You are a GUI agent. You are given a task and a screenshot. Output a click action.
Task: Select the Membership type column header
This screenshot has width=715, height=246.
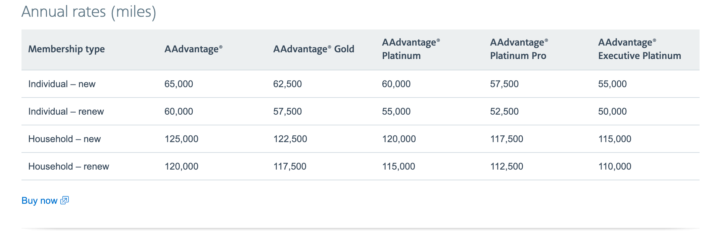click(x=66, y=49)
